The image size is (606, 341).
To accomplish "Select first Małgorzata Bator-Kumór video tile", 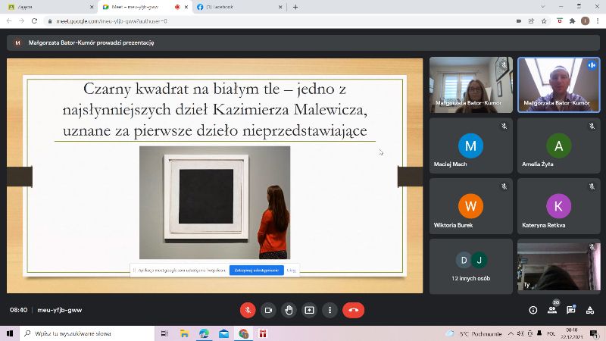I will click(470, 85).
